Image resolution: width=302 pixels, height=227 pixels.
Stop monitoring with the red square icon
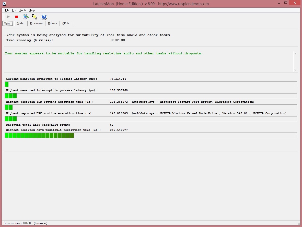(x=16, y=17)
